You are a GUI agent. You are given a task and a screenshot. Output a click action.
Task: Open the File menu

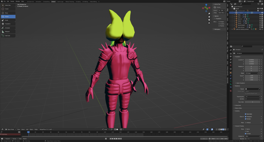tap(4, 1)
